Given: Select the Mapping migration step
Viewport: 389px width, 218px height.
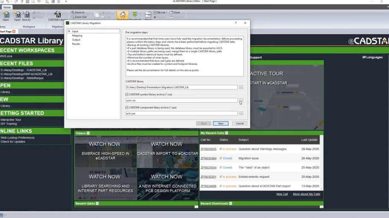Looking at the screenshot, I should tap(77, 35).
